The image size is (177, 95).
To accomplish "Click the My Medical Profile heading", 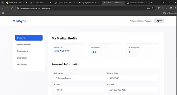I will [x=64, y=39].
